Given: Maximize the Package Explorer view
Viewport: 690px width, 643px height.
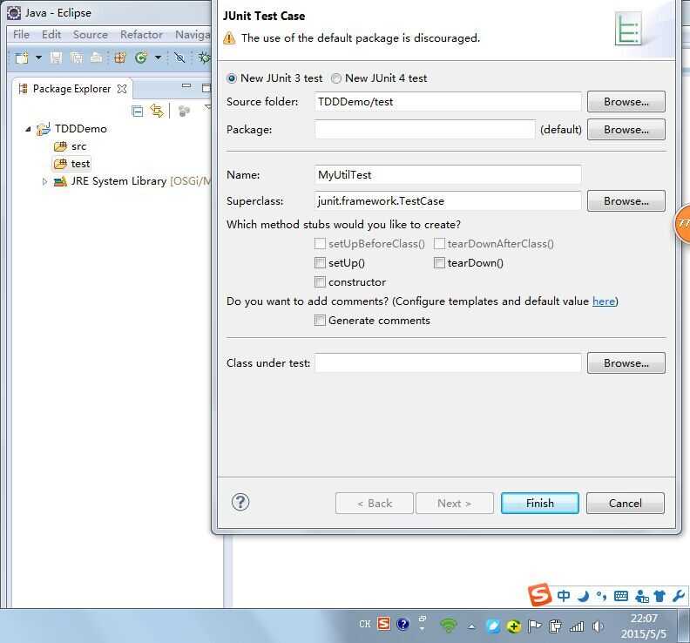Looking at the screenshot, I should 206,88.
